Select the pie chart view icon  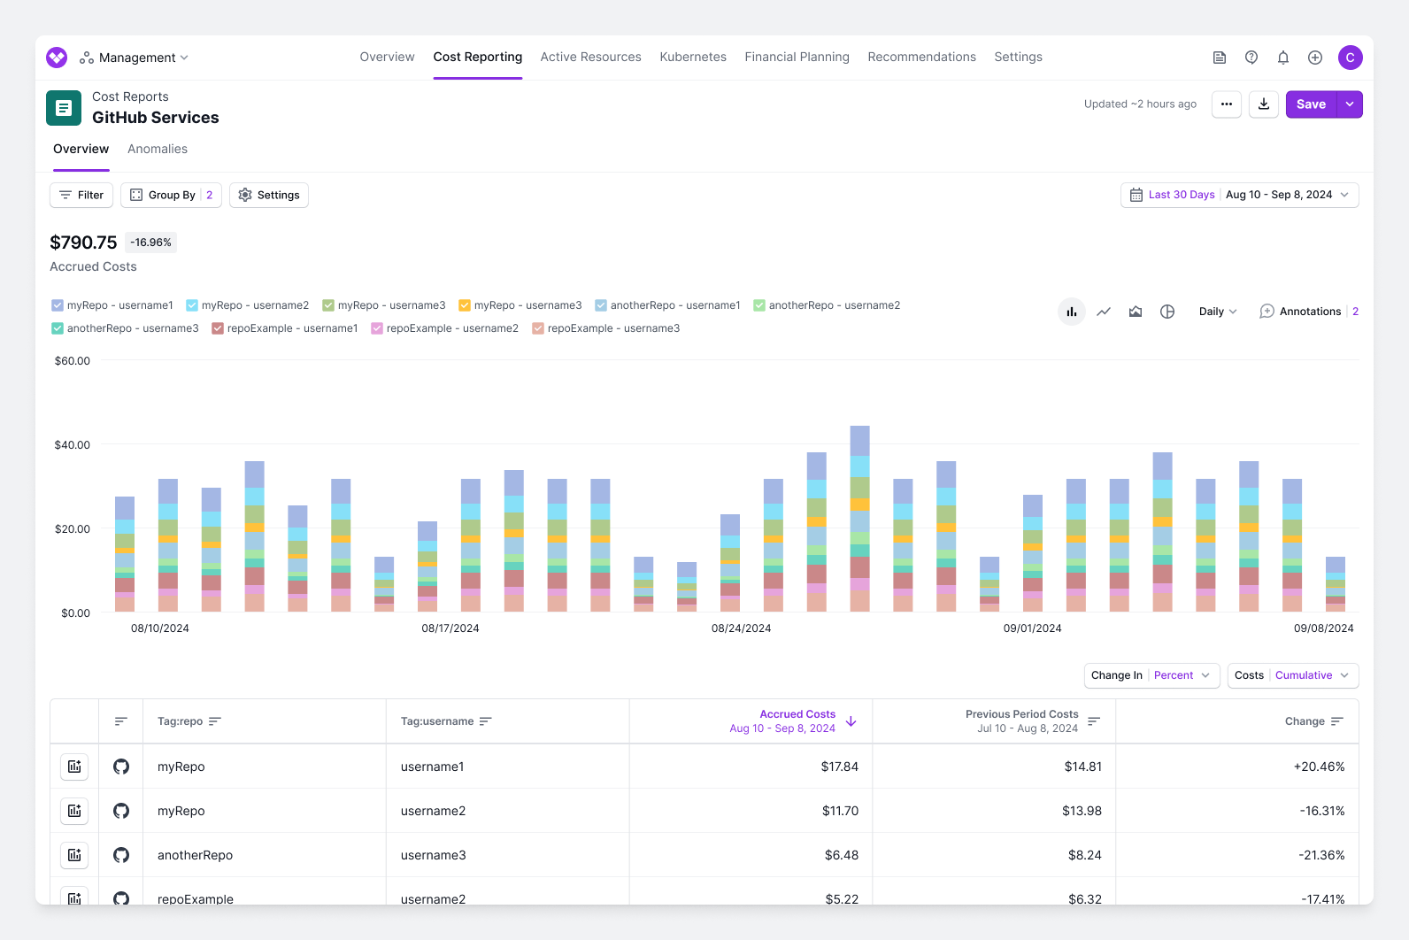click(1167, 312)
